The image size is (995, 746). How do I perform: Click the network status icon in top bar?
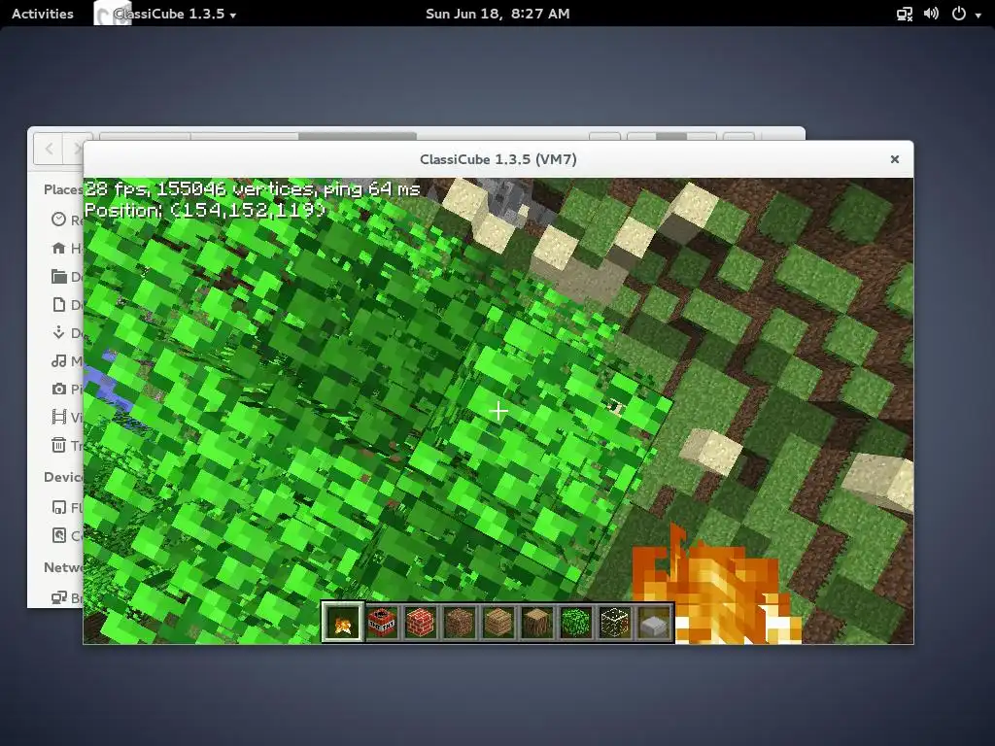click(905, 14)
